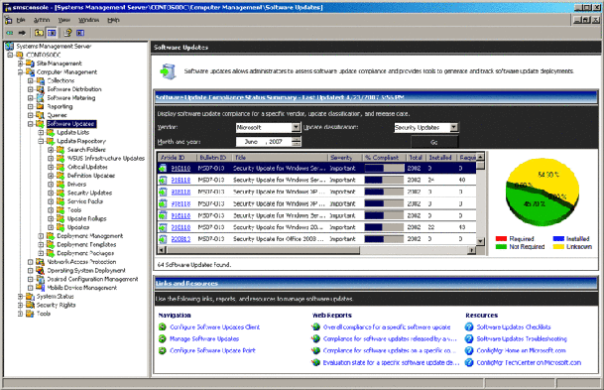The height and width of the screenshot is (390, 604).
Task: Open the Action menu
Action: coord(42,20)
